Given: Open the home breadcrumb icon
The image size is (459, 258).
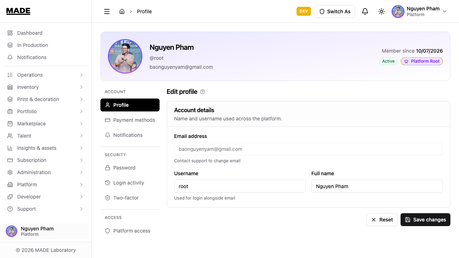Looking at the screenshot, I should point(122,11).
